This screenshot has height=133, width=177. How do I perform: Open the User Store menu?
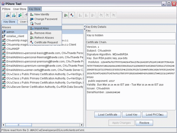(19, 9)
